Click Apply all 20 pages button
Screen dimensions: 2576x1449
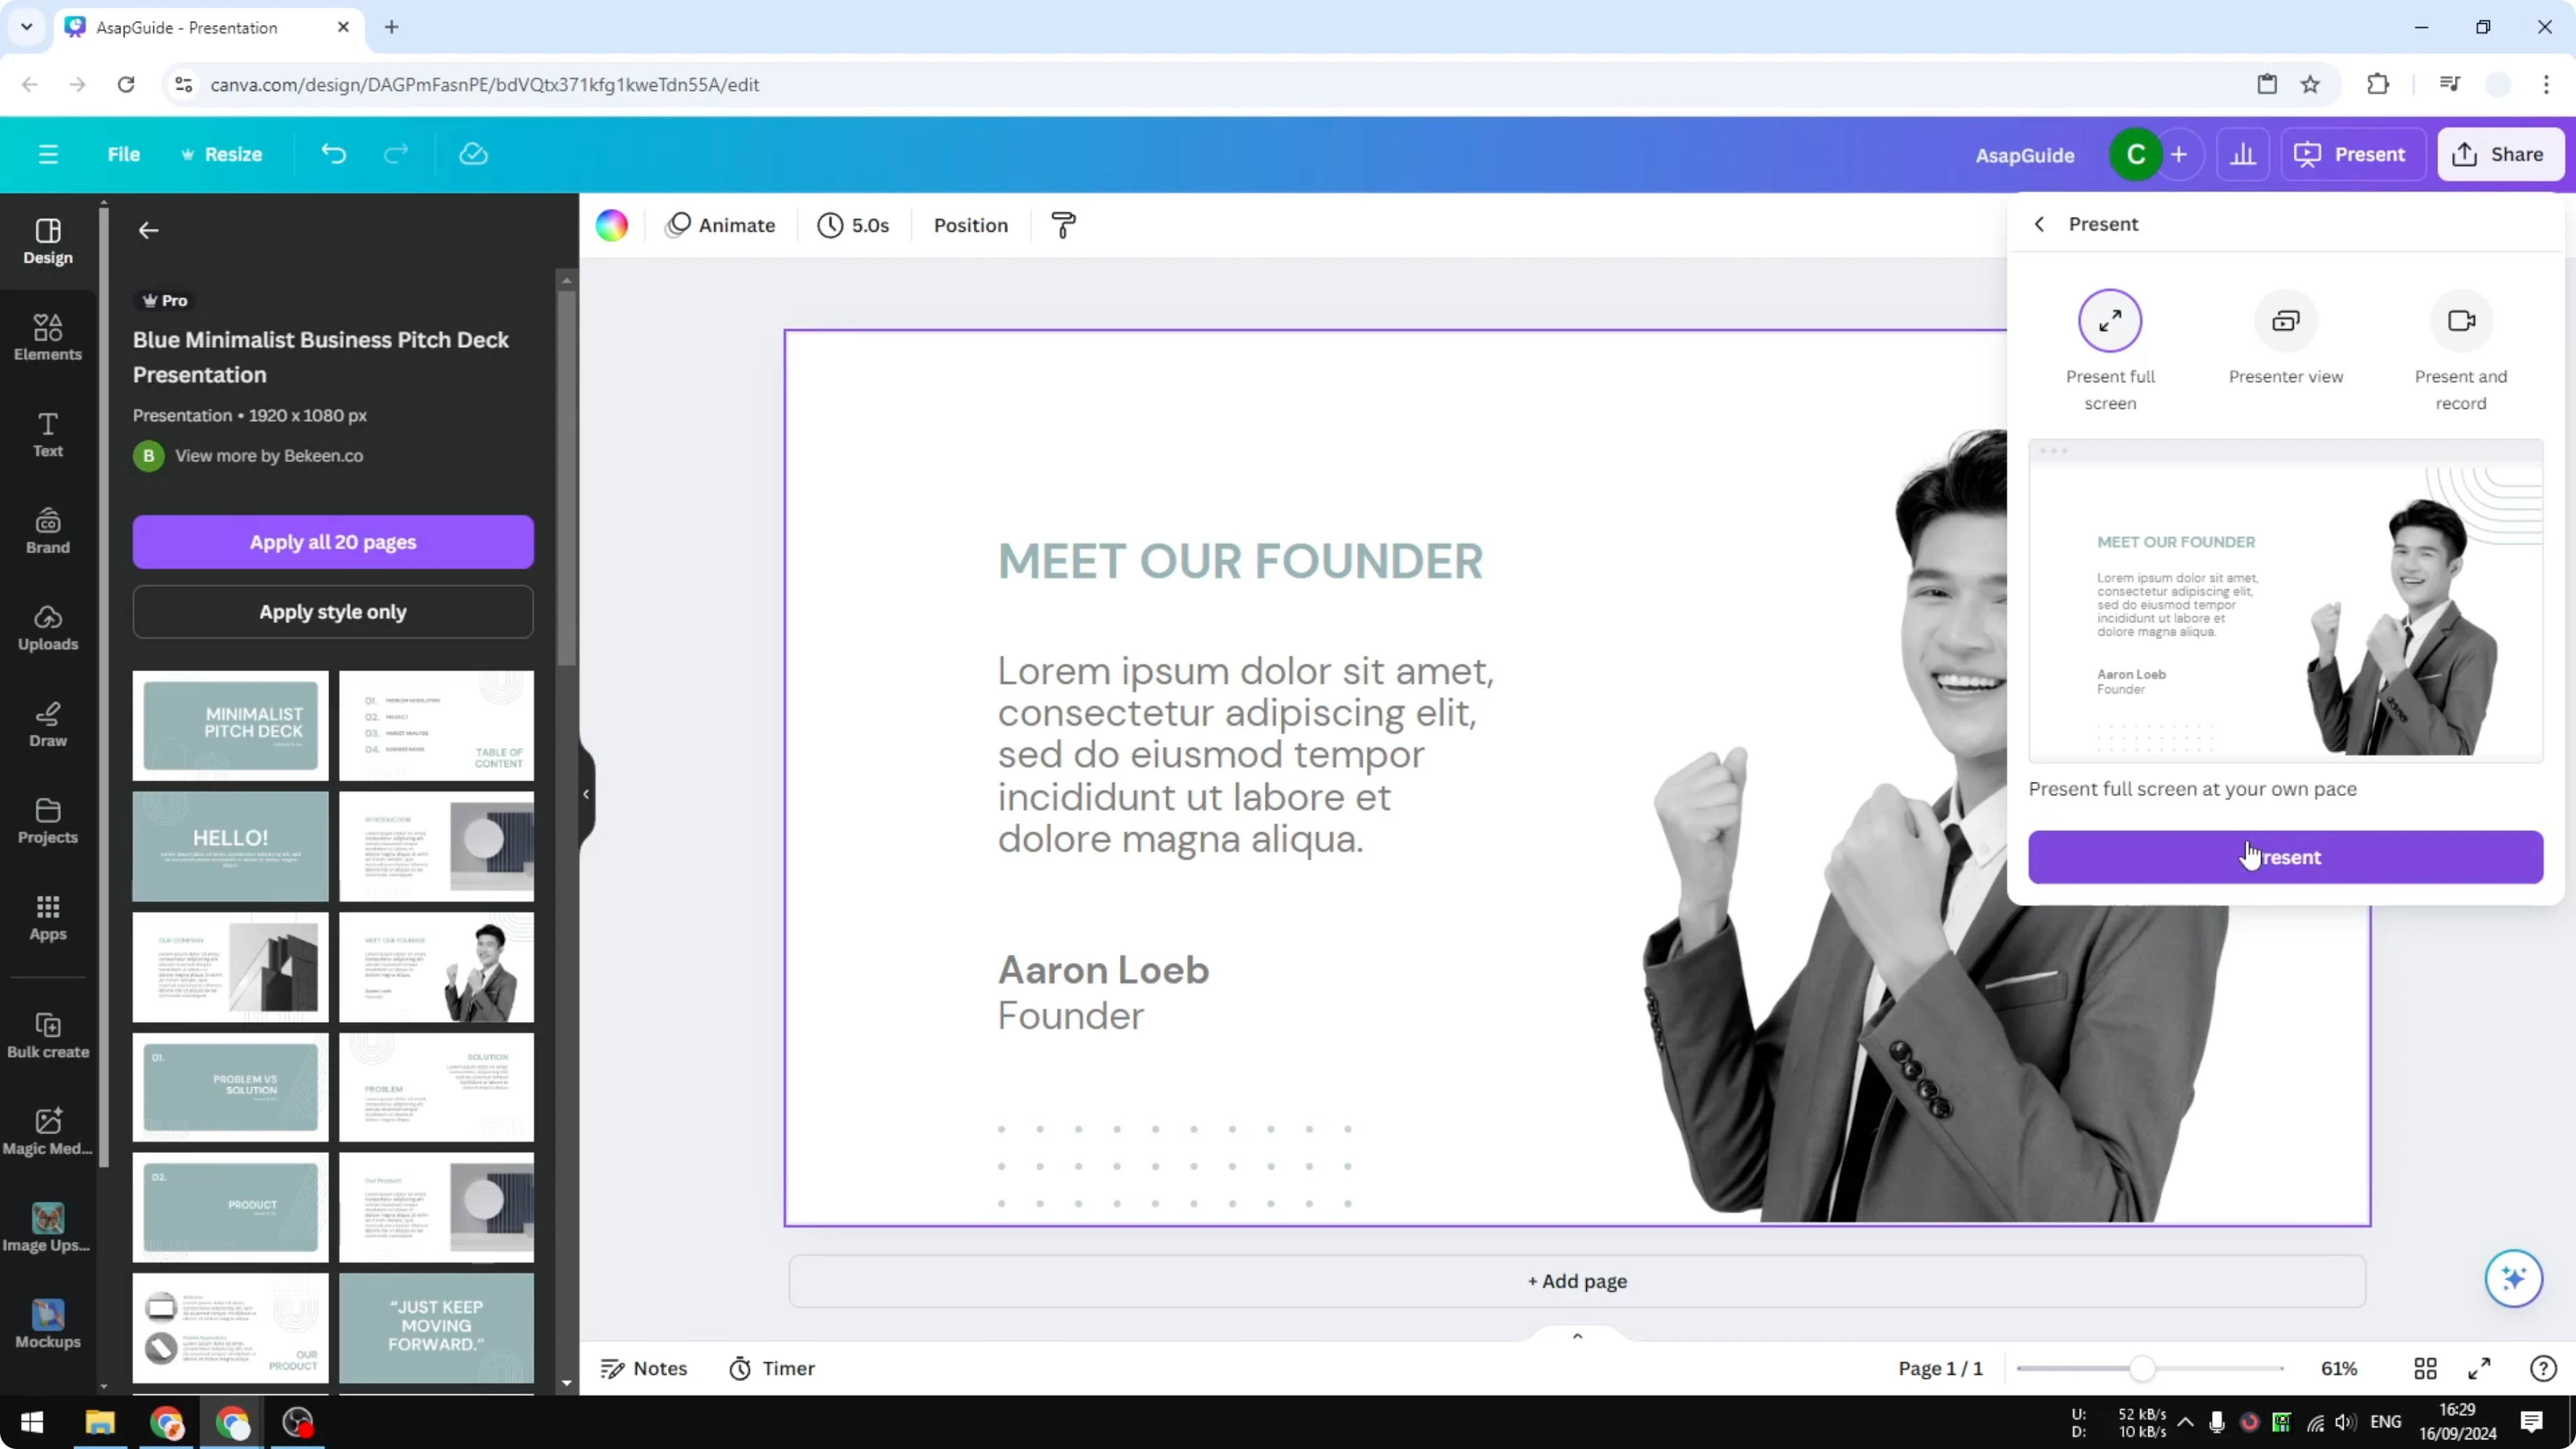[333, 542]
